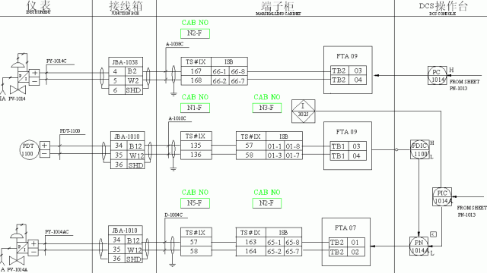
Task: Click terminal cell 164
Action: [251, 251]
